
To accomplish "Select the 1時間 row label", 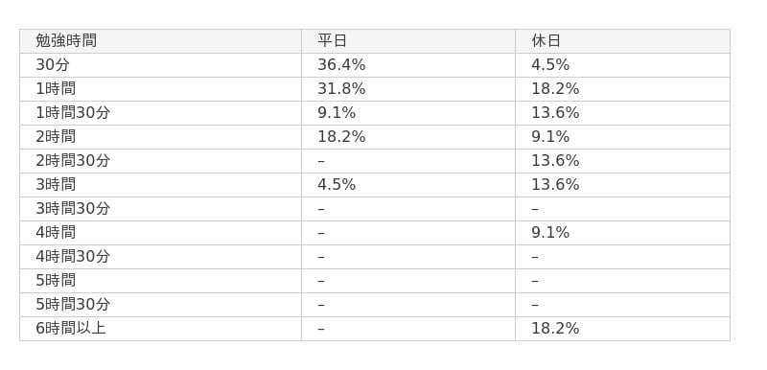I will click(x=56, y=88).
